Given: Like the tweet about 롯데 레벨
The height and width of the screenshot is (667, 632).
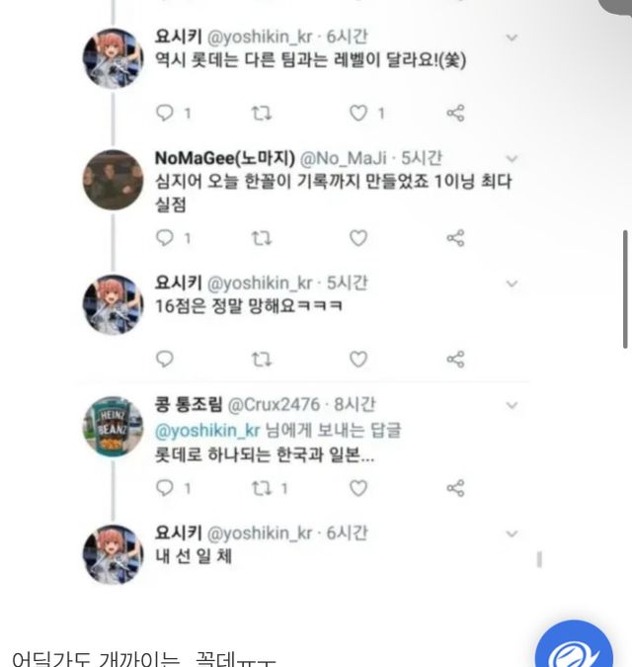Looking at the screenshot, I should pyautogui.click(x=359, y=113).
